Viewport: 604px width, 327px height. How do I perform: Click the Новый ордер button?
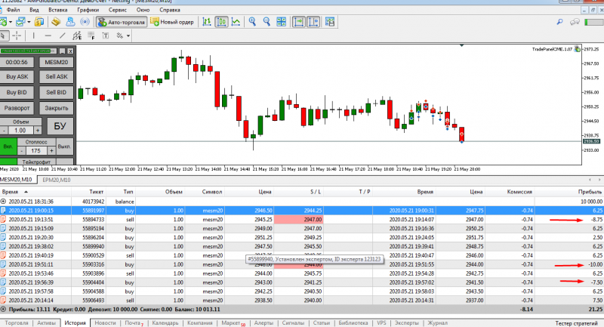coord(172,22)
